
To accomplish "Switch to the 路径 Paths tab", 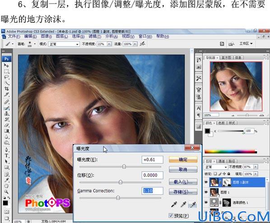I will [x=232, y=161].
